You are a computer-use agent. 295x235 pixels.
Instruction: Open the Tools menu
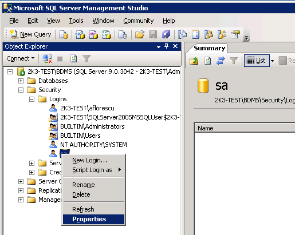76,21
